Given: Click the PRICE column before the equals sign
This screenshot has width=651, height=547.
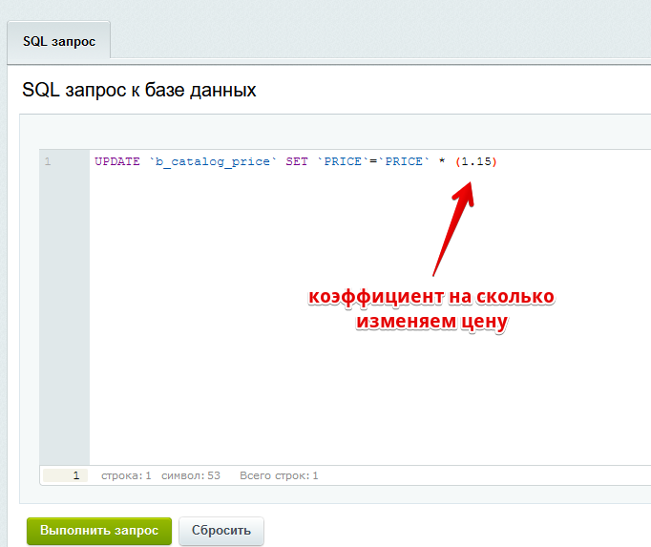Looking at the screenshot, I should (344, 161).
